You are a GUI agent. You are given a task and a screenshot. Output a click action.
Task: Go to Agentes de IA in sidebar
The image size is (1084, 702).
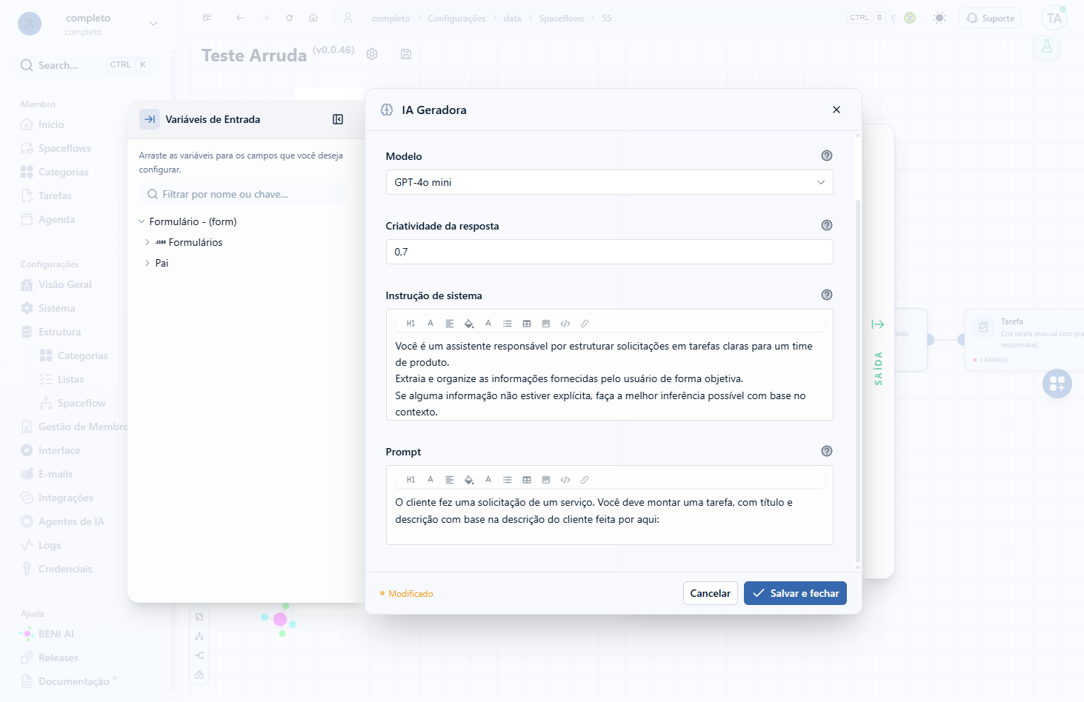(x=71, y=521)
